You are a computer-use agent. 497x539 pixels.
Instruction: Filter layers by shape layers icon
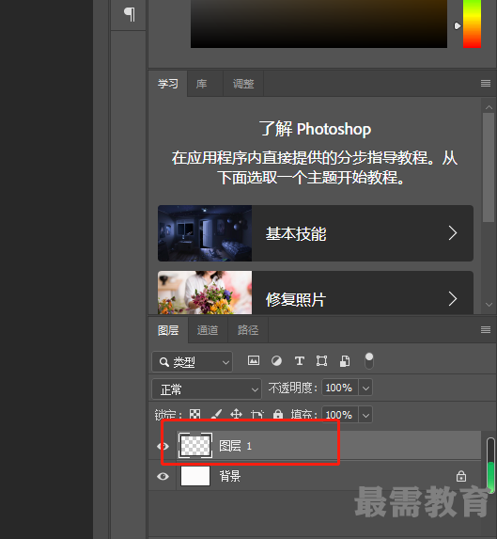pos(321,361)
